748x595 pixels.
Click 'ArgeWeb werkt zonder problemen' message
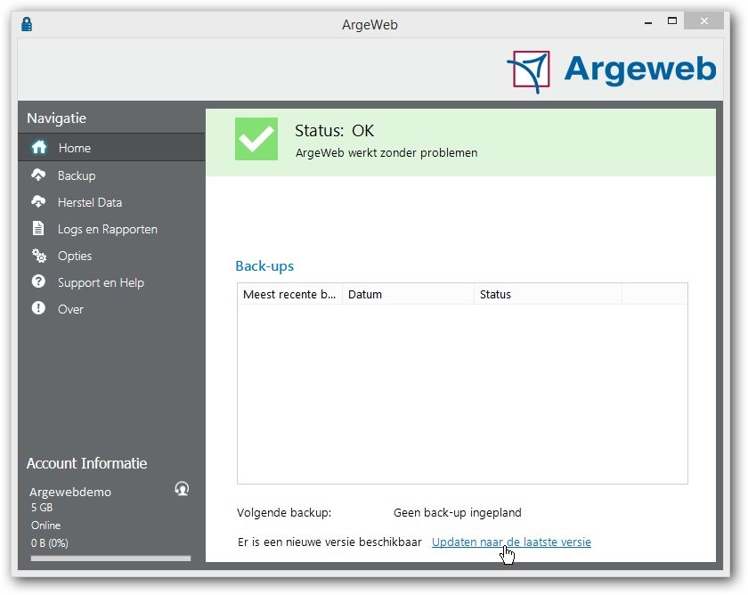(386, 152)
